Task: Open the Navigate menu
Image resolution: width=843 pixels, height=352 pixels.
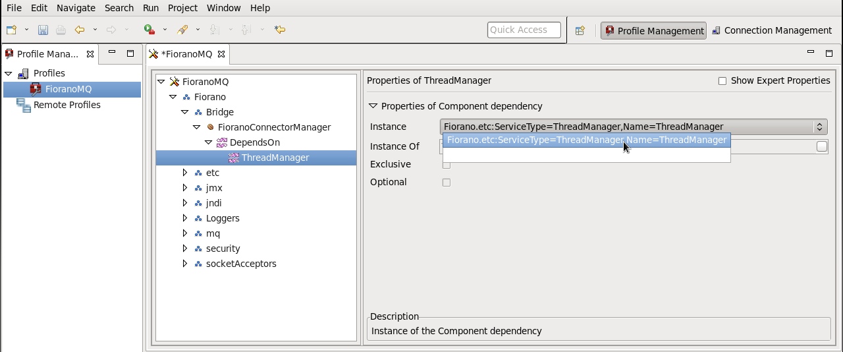Action: [x=76, y=8]
